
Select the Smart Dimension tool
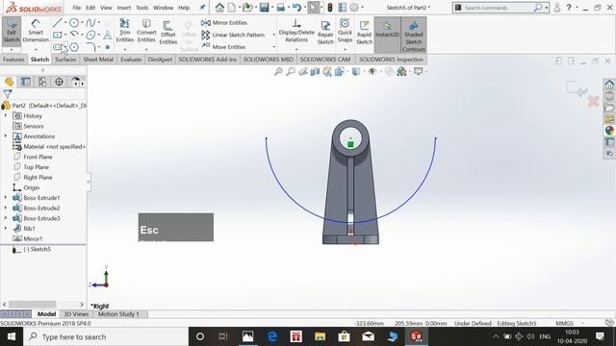[36, 31]
